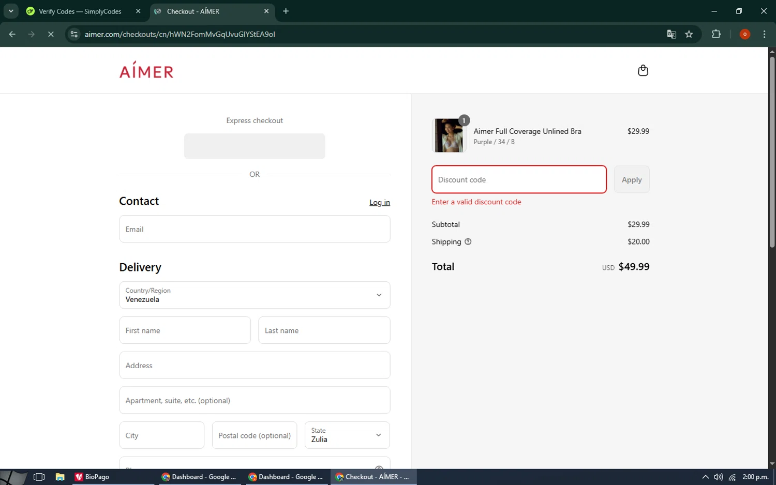
Task: Click the Enter a valid discount code message
Action: tap(476, 202)
